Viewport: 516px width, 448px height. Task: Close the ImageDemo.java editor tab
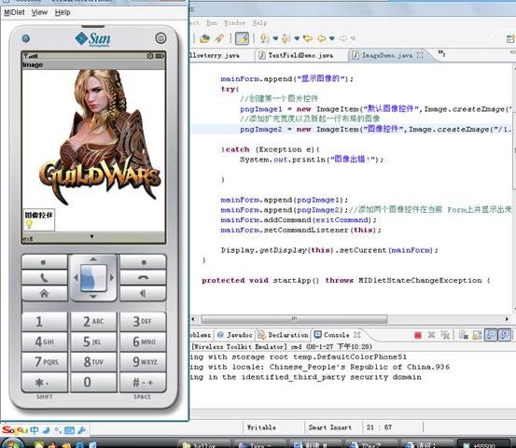[420, 55]
